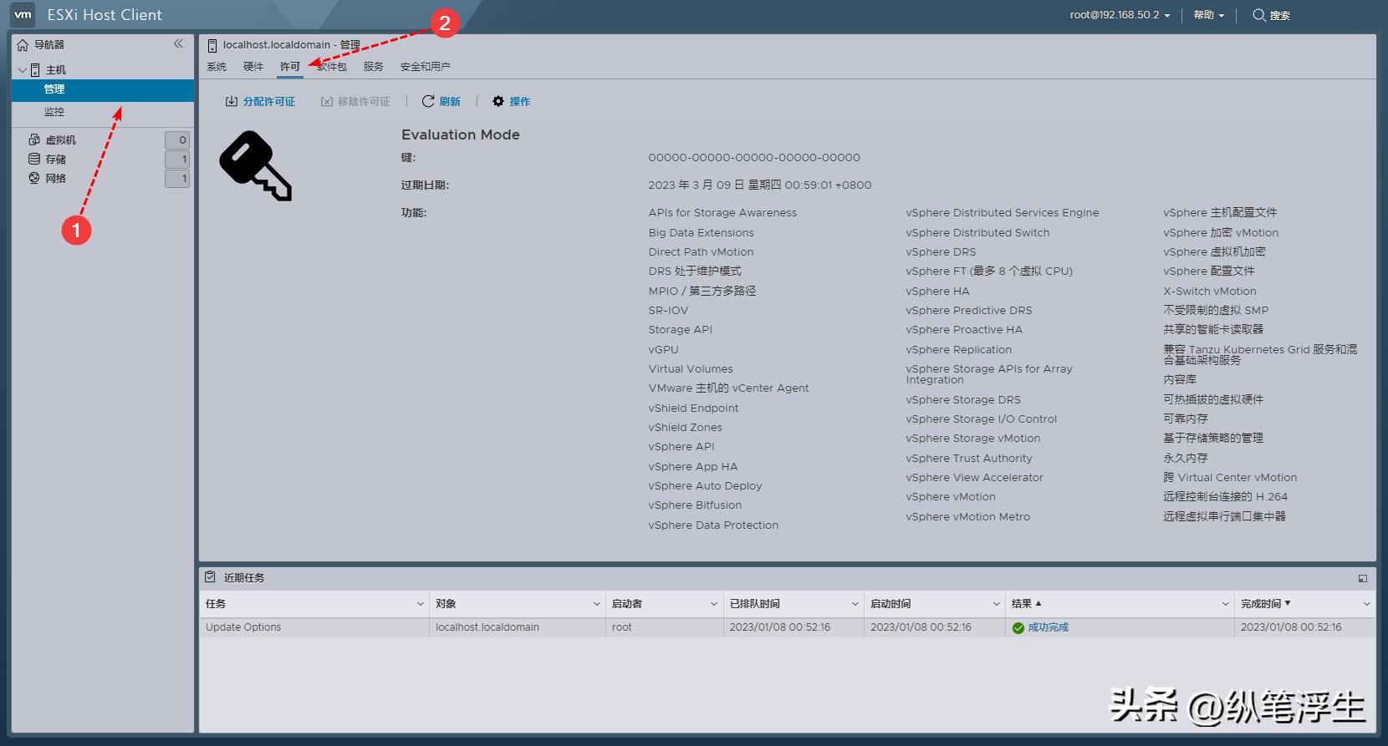Open Virtual Machines in the navigator
The height and width of the screenshot is (746, 1388).
[61, 140]
